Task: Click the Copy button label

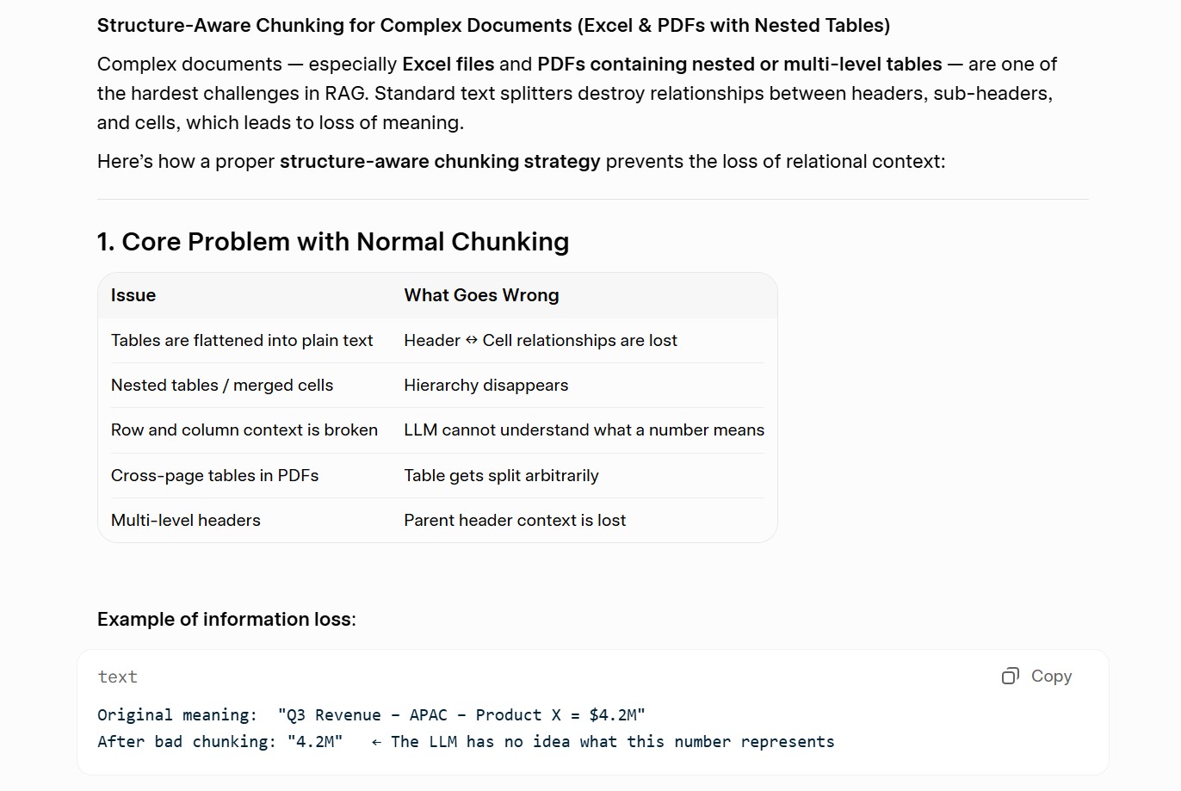Action: point(1051,677)
